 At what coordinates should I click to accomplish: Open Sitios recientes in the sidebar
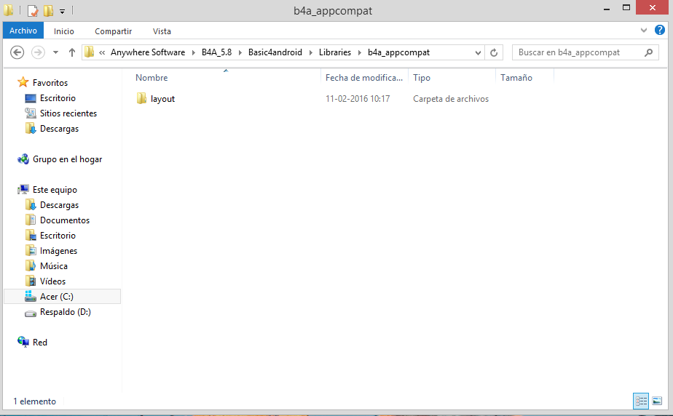tap(68, 113)
